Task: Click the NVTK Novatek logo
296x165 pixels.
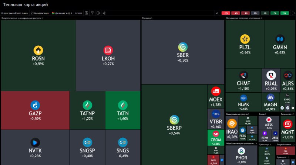Action: [x=35, y=142]
